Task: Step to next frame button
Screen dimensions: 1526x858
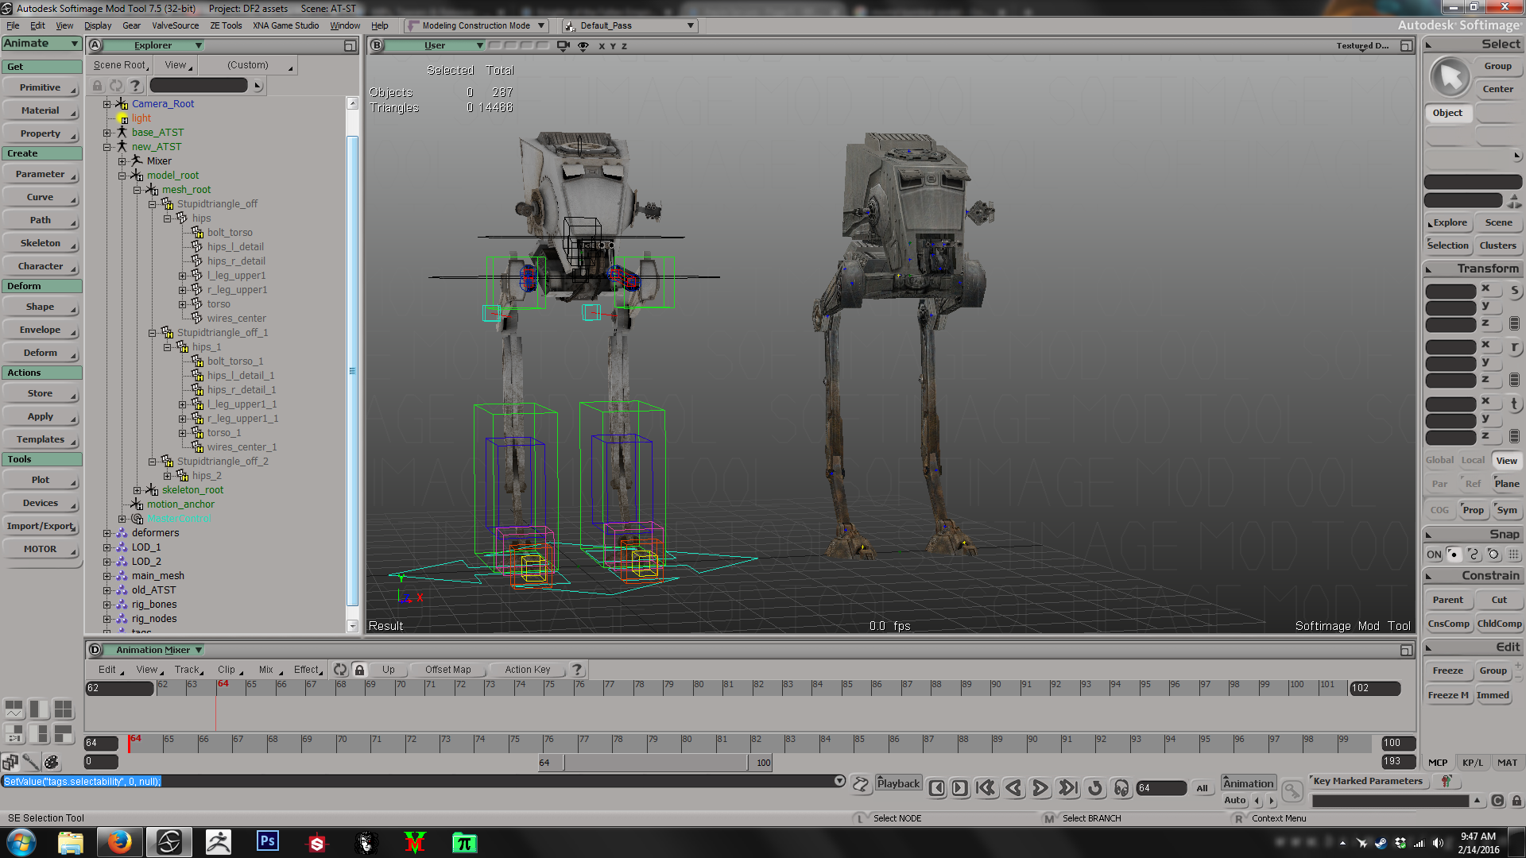Action: (x=960, y=788)
